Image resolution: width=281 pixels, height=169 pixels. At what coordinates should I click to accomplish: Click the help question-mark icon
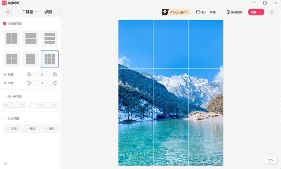pyautogui.click(x=5, y=163)
